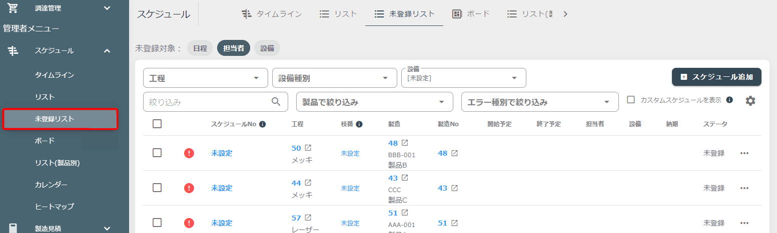This screenshot has height=233, width=777.
Task: Open external link icon beside 工程 44
Action: (x=308, y=183)
